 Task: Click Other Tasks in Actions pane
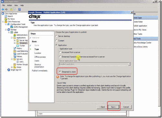pyautogui.click(x=138, y=34)
